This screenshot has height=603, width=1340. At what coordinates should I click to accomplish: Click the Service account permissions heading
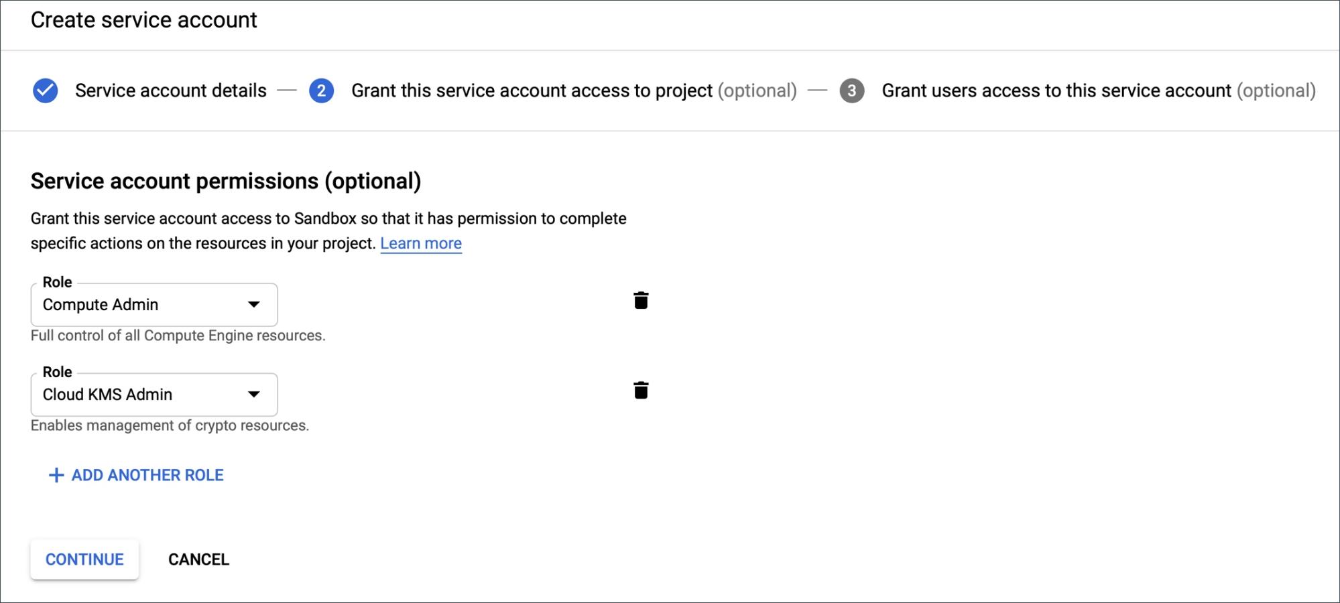(x=225, y=181)
